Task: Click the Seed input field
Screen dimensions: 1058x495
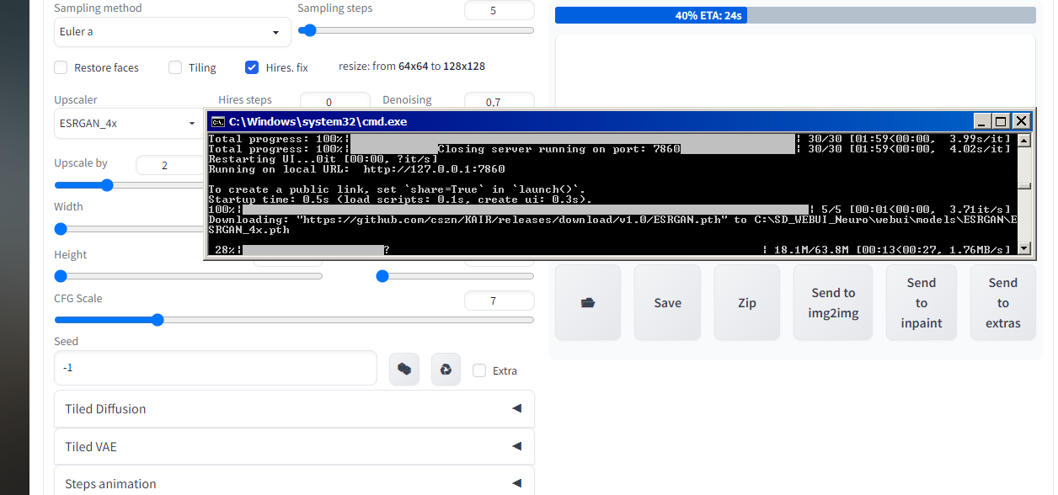Action: [215, 369]
